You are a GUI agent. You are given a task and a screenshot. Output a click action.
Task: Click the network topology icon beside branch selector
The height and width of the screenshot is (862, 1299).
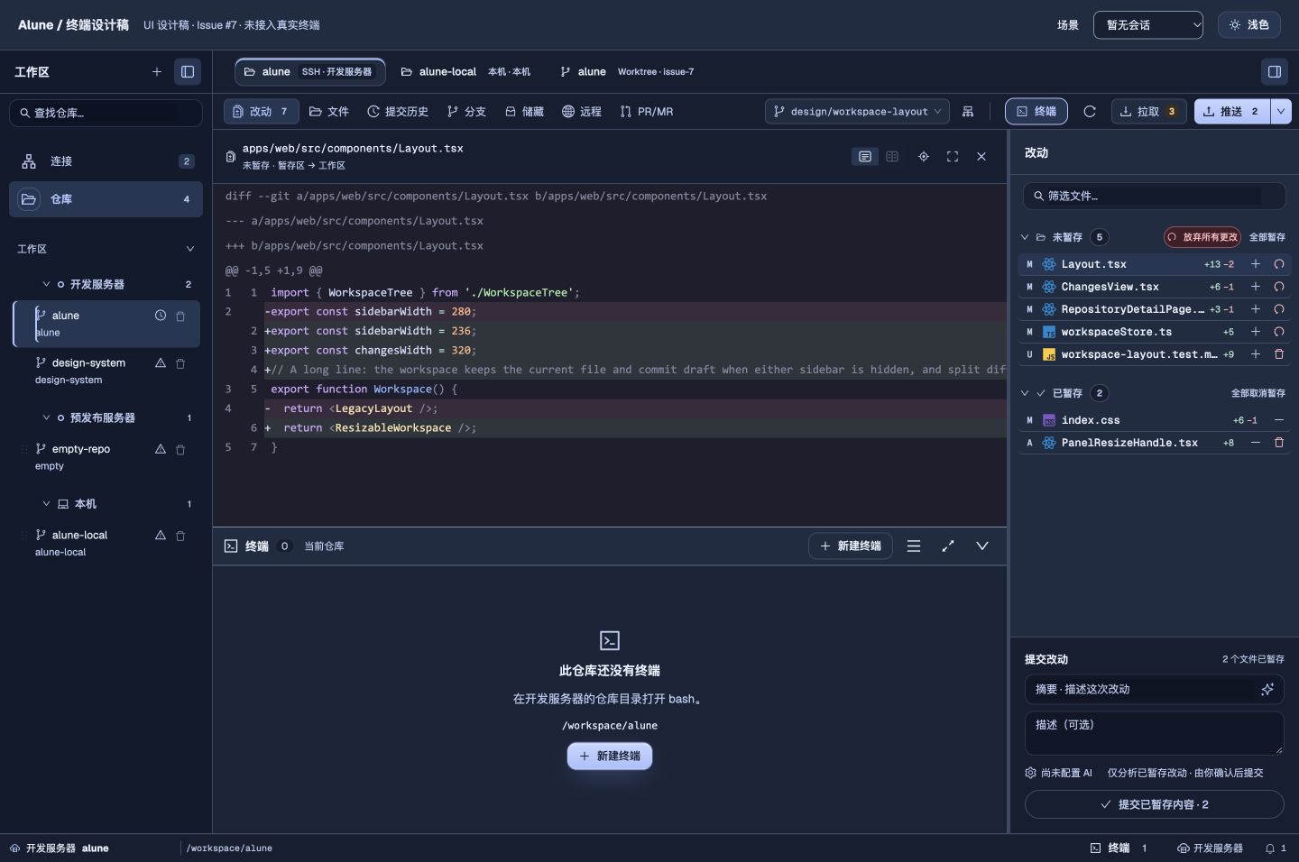[x=968, y=111]
